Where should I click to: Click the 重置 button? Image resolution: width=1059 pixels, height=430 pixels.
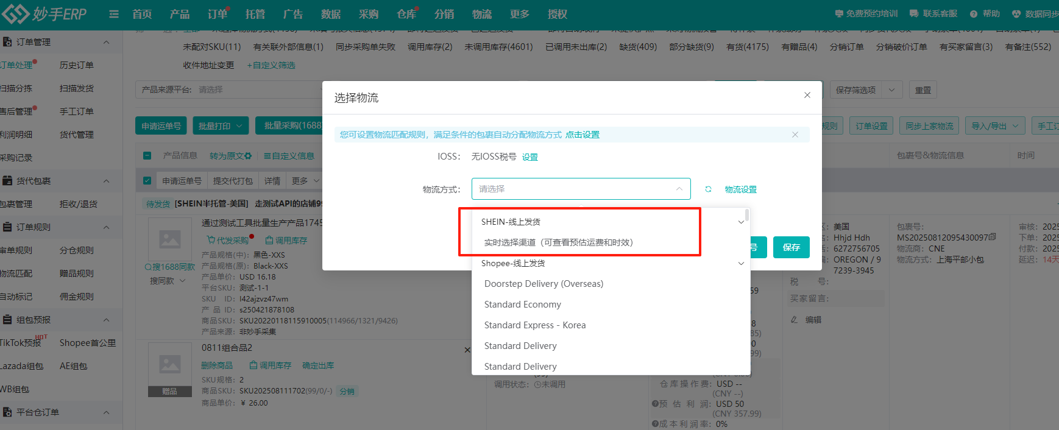923,90
